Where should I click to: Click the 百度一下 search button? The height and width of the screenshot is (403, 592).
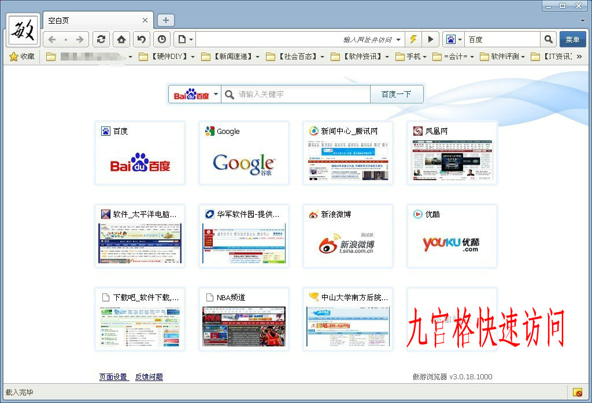tap(396, 94)
